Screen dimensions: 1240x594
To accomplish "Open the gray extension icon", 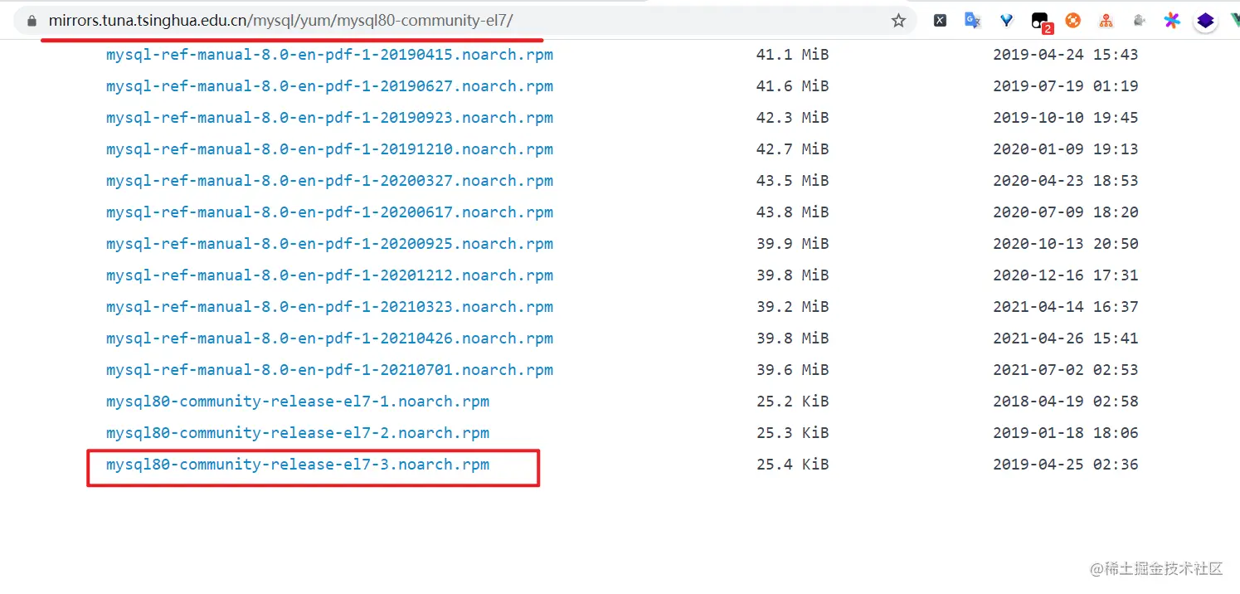I will pyautogui.click(x=1140, y=21).
